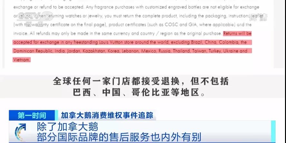
Task: Click the 部分国际品牌的售后服务也内外有别 banner line
Action: pyautogui.click(x=119, y=137)
